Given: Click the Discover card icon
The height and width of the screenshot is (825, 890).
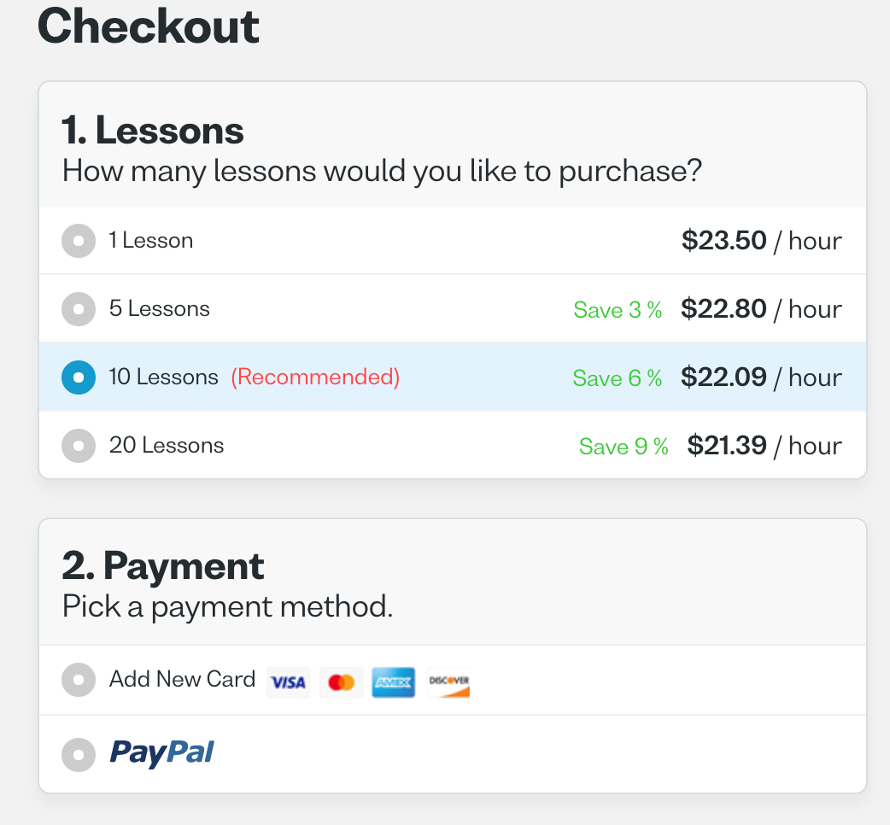Looking at the screenshot, I should (448, 682).
